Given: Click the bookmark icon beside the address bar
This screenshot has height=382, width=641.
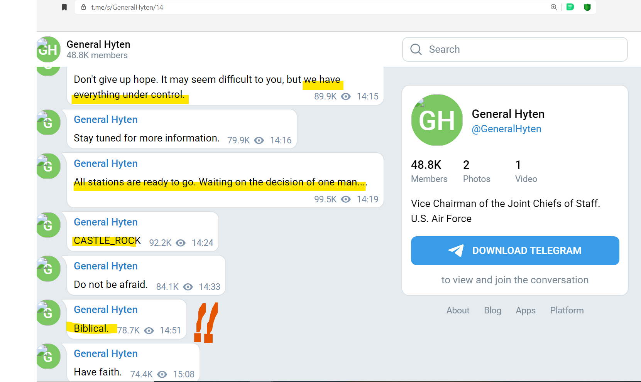Looking at the screenshot, I should tap(64, 7).
